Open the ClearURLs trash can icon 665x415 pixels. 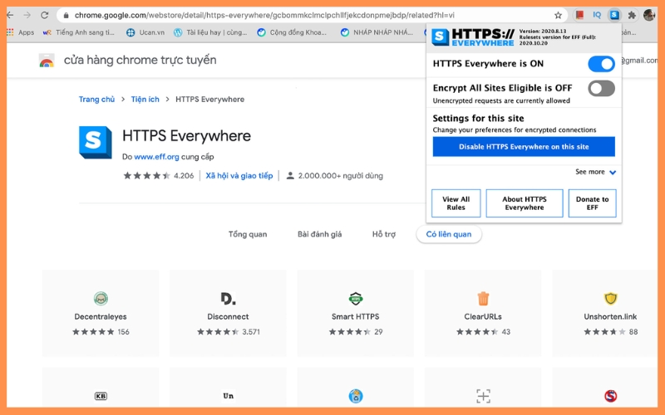point(483,299)
